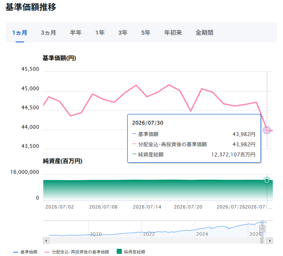Viewport: 283px width, 256px height.
Task: Toggle 純資産総額 legend series
Action: 131,252
